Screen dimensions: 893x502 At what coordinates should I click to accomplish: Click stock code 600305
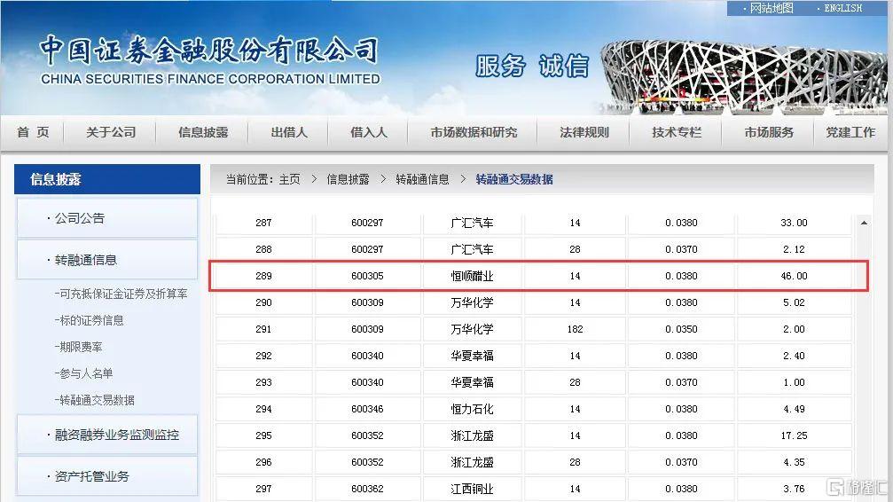367,277
